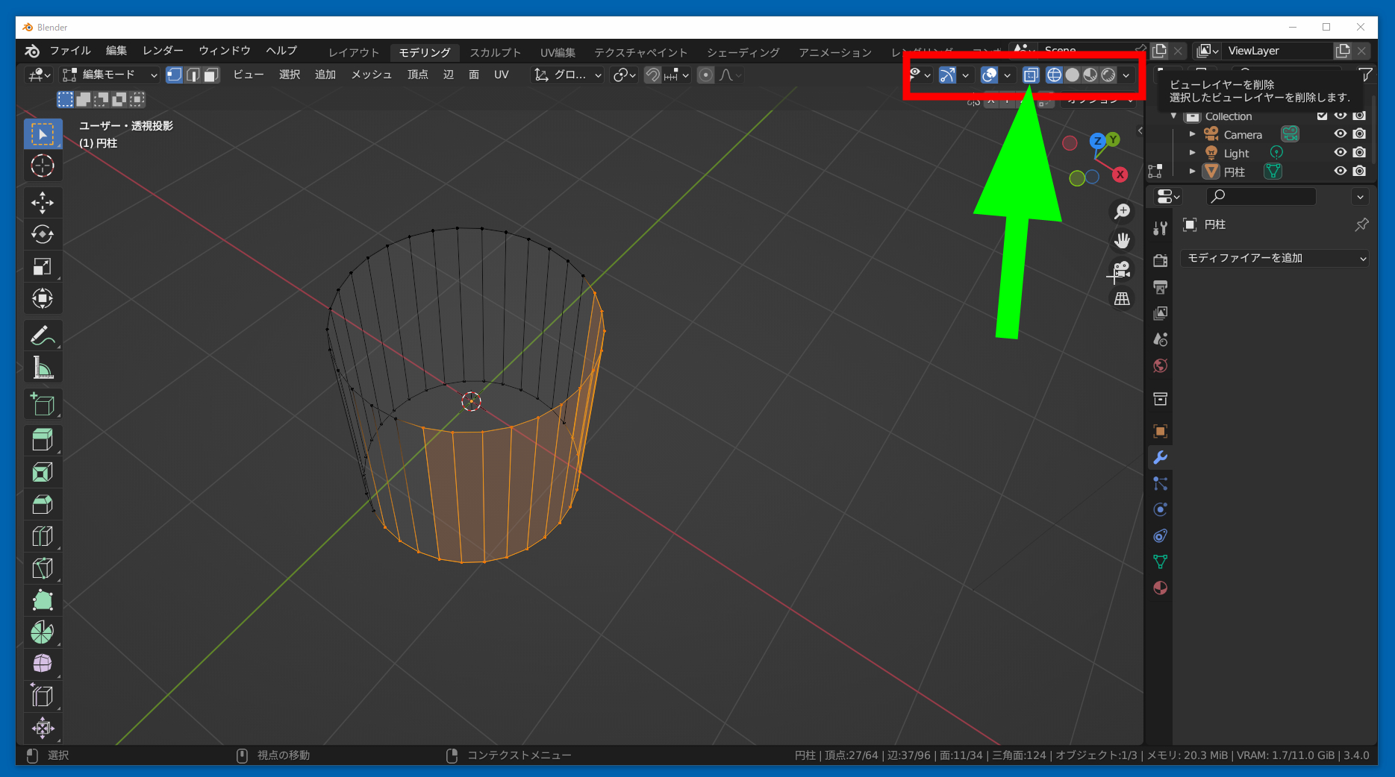
Task: Open the メッシュ menu in header
Action: click(371, 75)
